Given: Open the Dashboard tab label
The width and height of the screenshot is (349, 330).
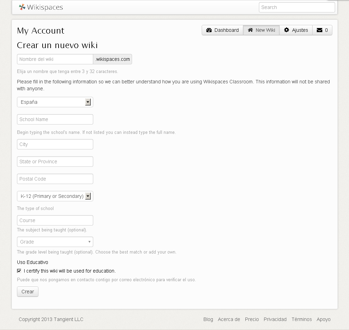Looking at the screenshot, I should click(226, 30).
